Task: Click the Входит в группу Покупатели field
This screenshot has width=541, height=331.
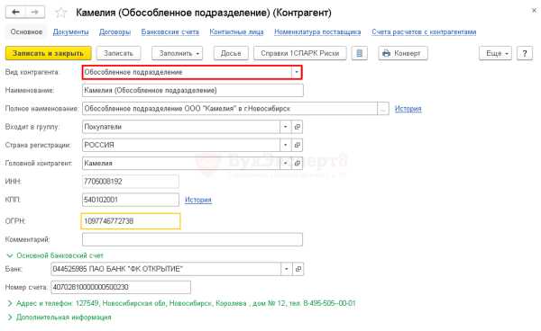Action: [x=181, y=127]
